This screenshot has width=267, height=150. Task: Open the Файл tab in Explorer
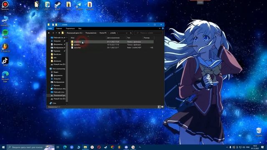click(x=50, y=28)
